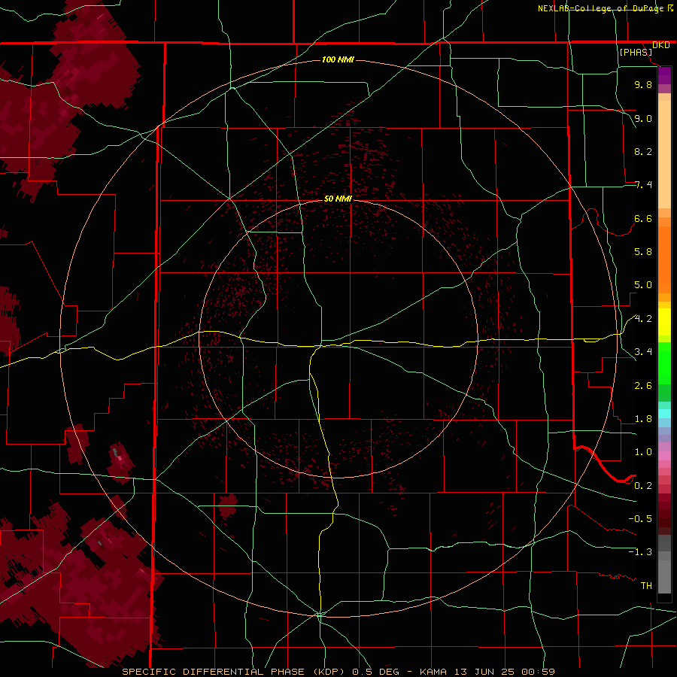Screen dimensions: 677x677
Task: Click the 8.2 legend value
Action: pyautogui.click(x=643, y=151)
